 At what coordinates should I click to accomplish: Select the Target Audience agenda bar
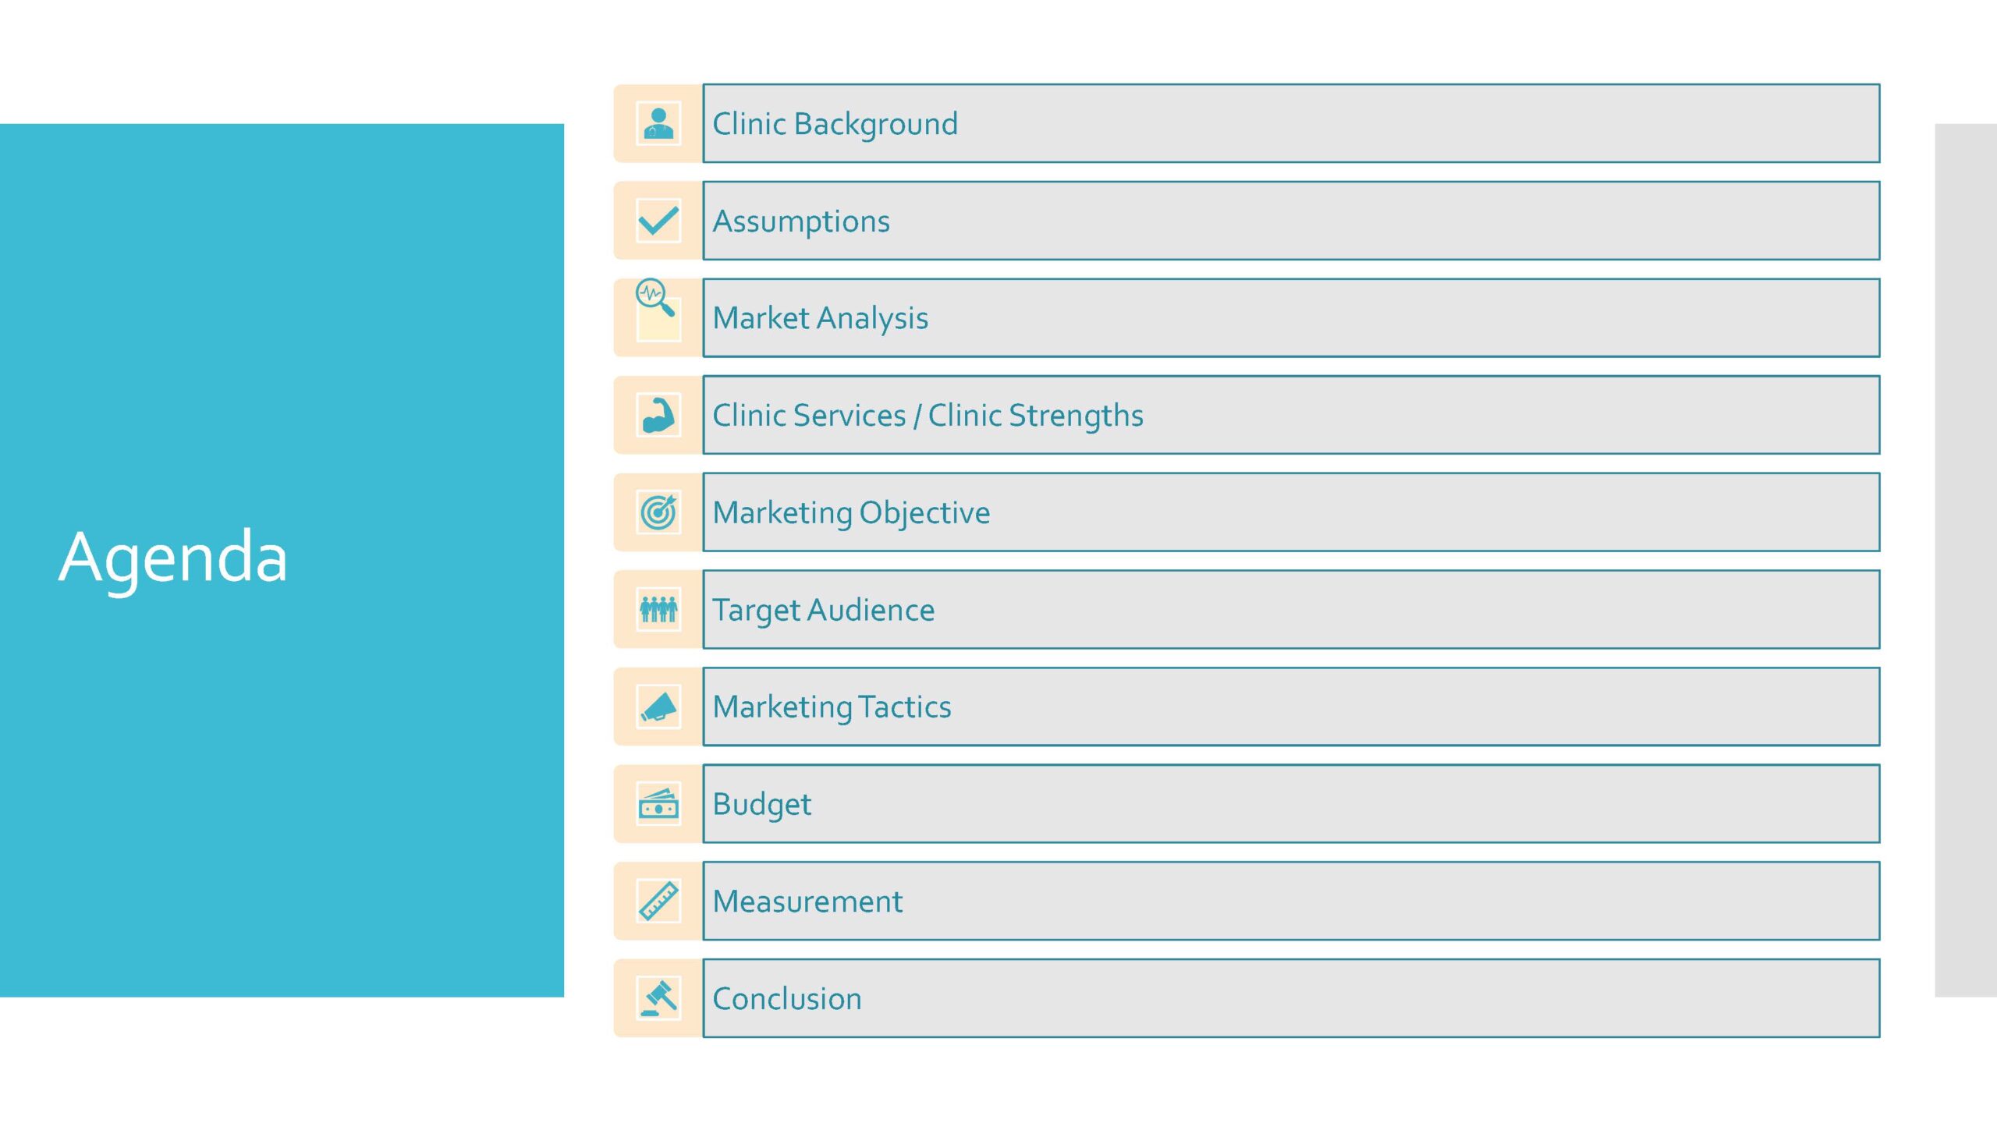tap(1290, 609)
